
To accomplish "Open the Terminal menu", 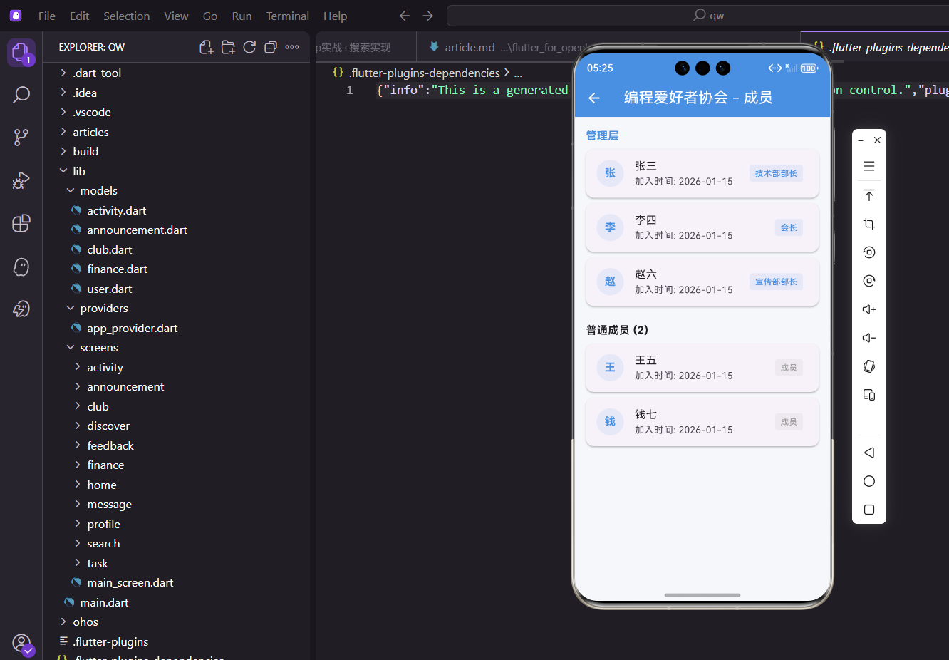I will (x=287, y=15).
